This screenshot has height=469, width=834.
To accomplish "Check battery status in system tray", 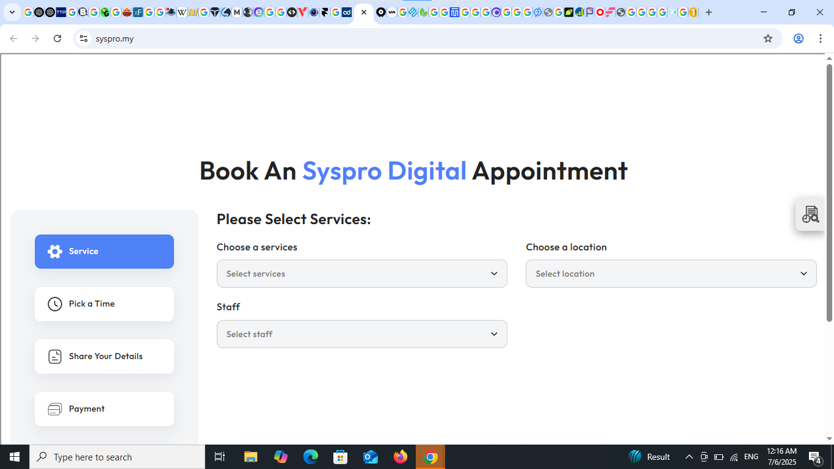I will pos(719,457).
